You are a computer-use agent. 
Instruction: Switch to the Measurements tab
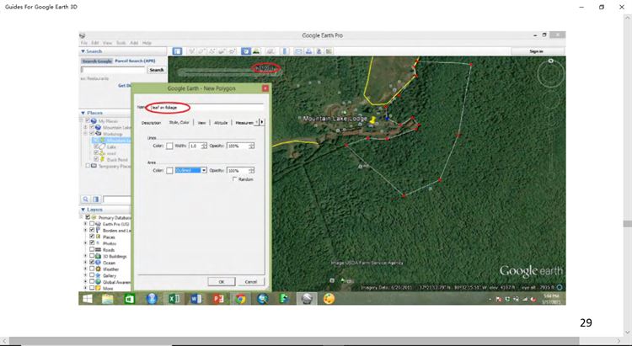click(244, 122)
